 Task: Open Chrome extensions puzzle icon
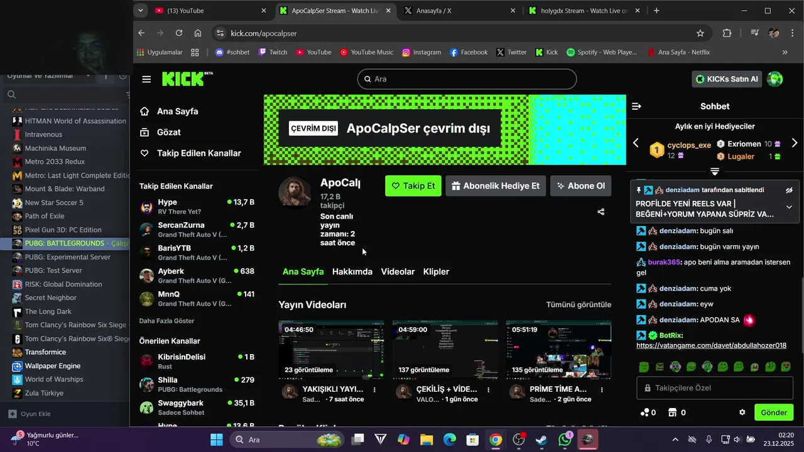pos(727,33)
